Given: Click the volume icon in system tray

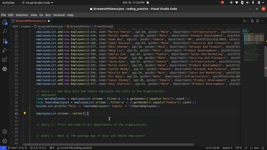Looking at the screenshot, I should pos(247,2).
